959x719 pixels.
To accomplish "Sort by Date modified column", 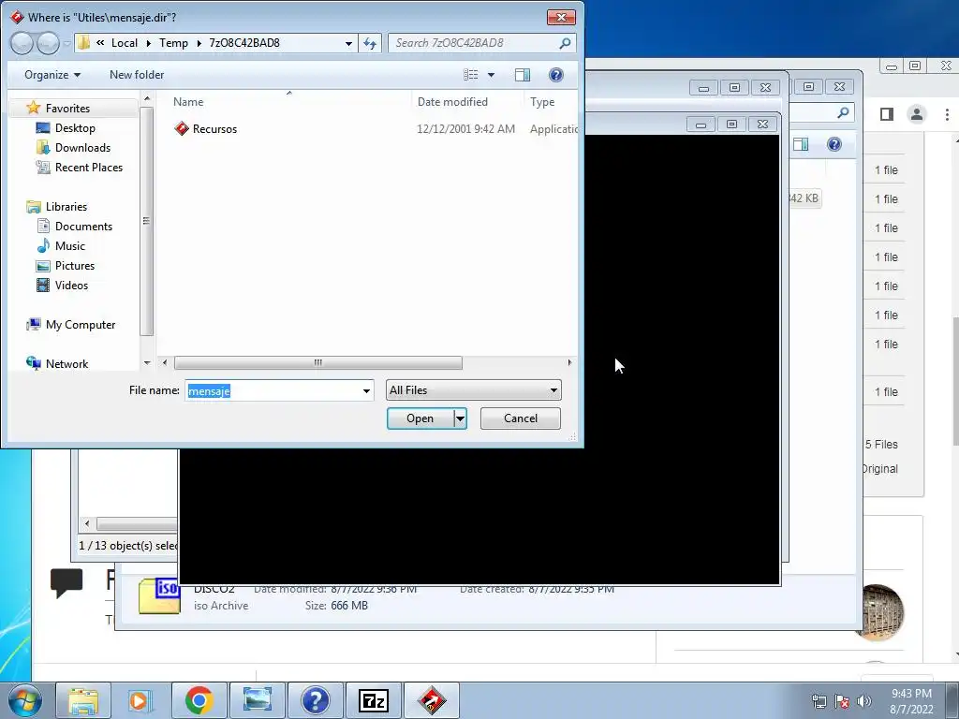I will pyautogui.click(x=452, y=102).
